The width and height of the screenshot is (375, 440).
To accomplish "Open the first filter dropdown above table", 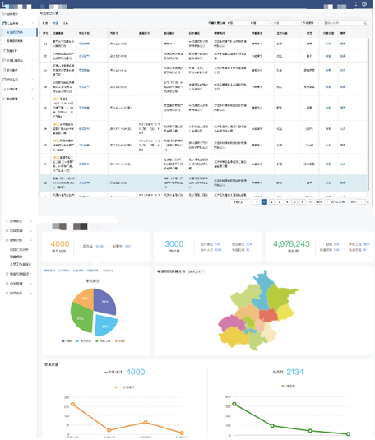I will [x=236, y=23].
